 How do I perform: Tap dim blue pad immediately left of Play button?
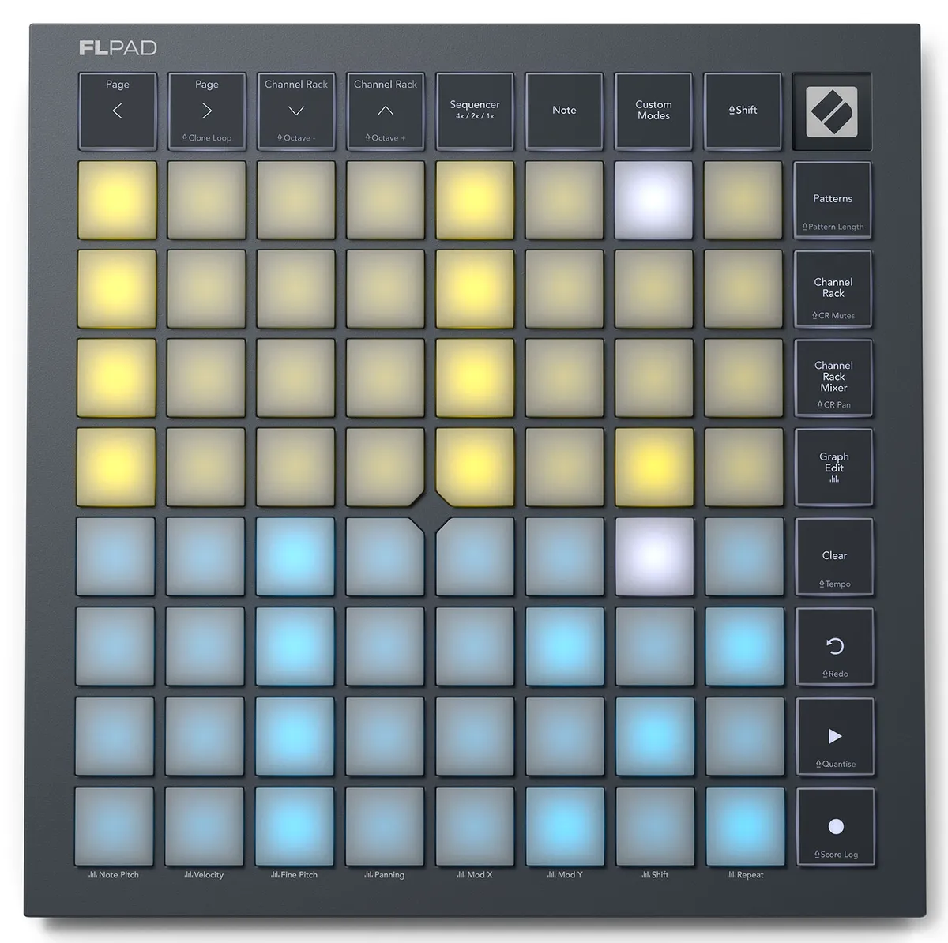(744, 736)
